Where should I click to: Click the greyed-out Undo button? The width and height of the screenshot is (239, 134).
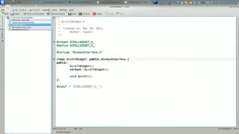click(x=109, y=14)
